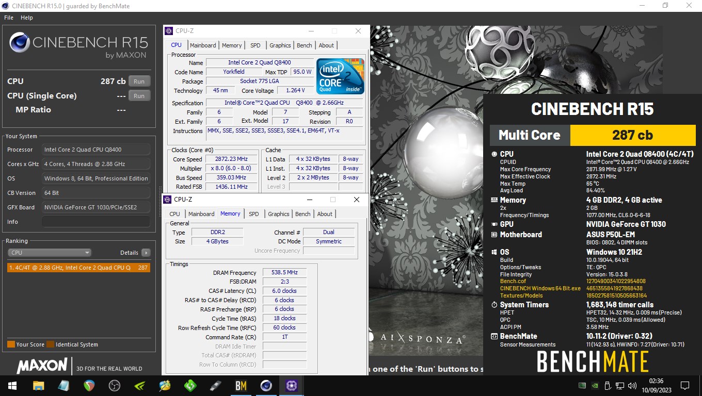This screenshot has height=396, width=702.
Task: Open About tab in upper CPU-Z window
Action: (x=326, y=45)
